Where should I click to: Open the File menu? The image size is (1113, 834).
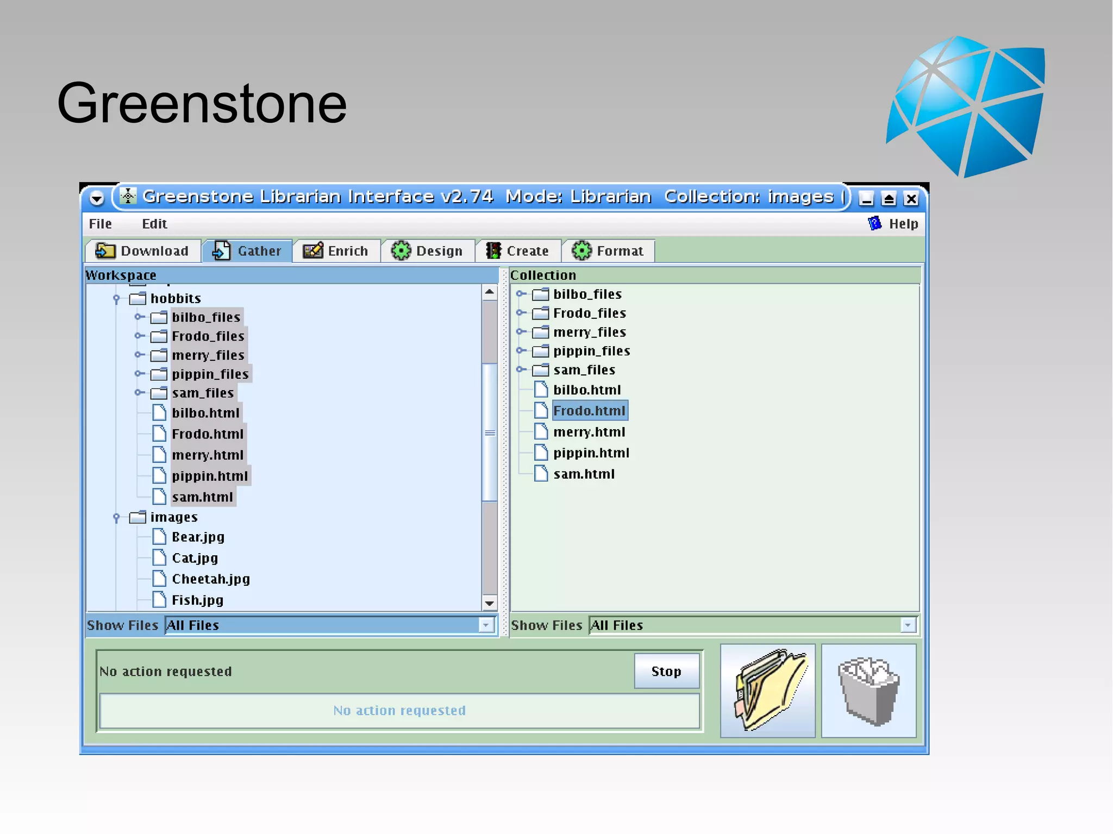coord(100,224)
